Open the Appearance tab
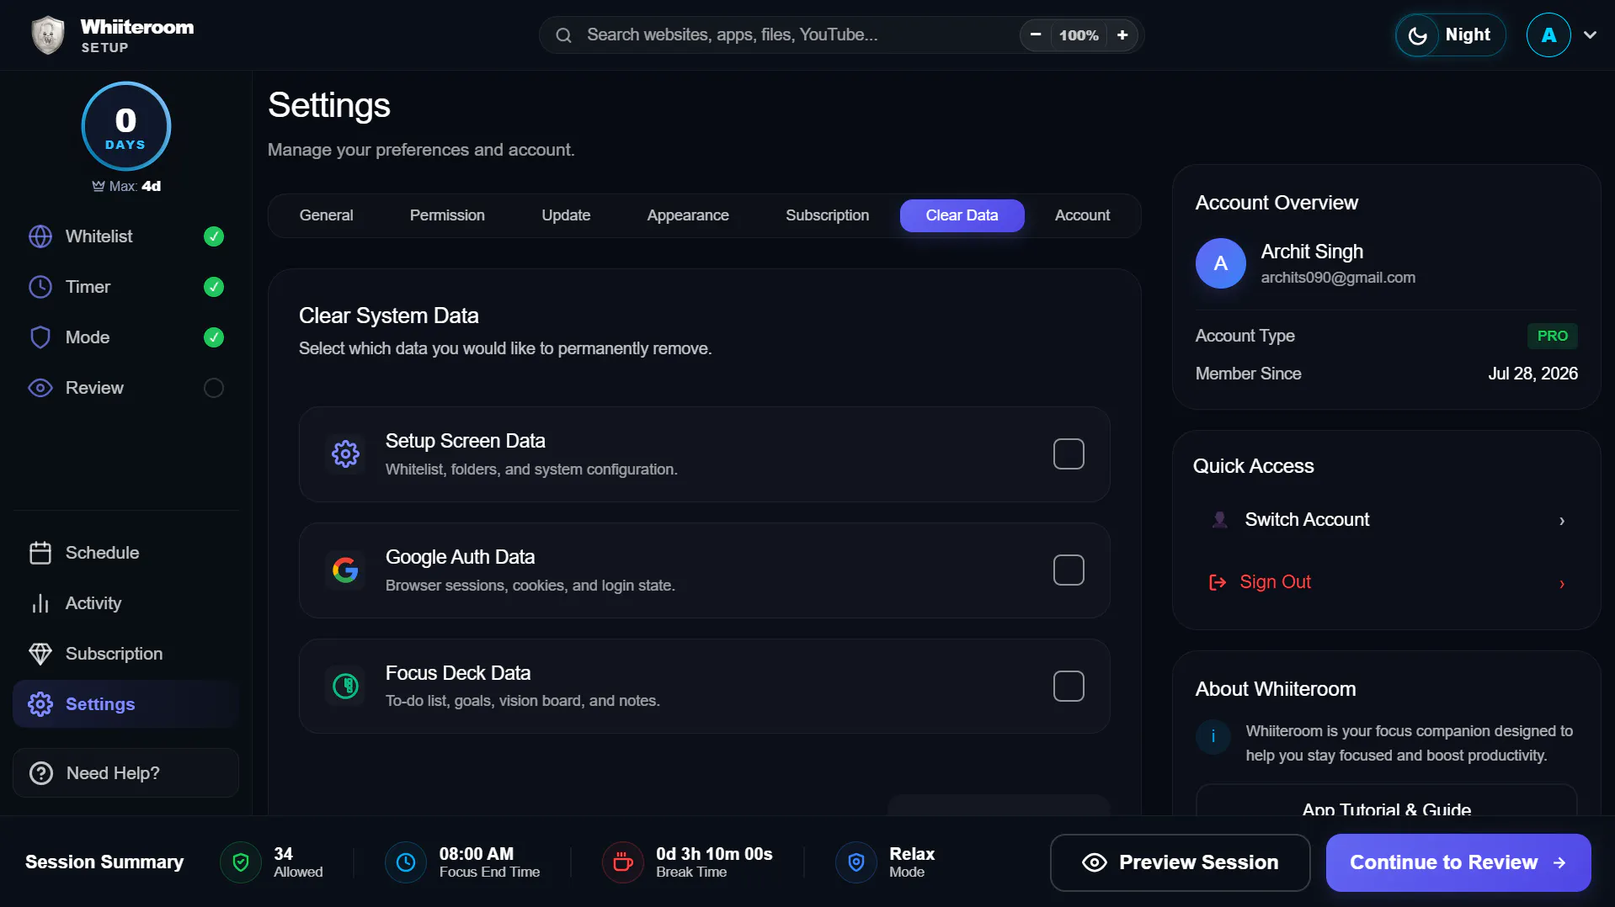The image size is (1615, 907). 688,215
